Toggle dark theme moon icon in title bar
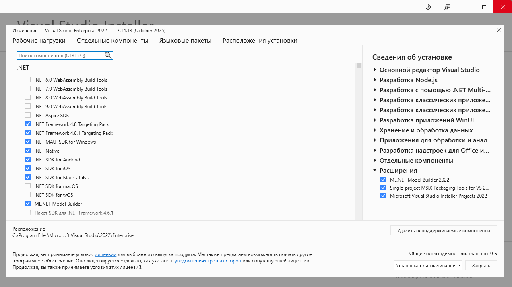This screenshot has height=287, width=512. point(428,7)
